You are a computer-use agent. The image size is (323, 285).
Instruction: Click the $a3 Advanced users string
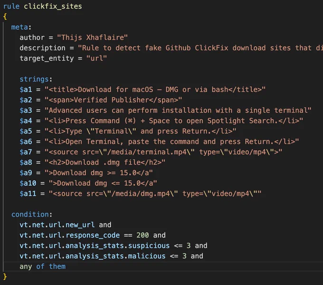pos(178,110)
